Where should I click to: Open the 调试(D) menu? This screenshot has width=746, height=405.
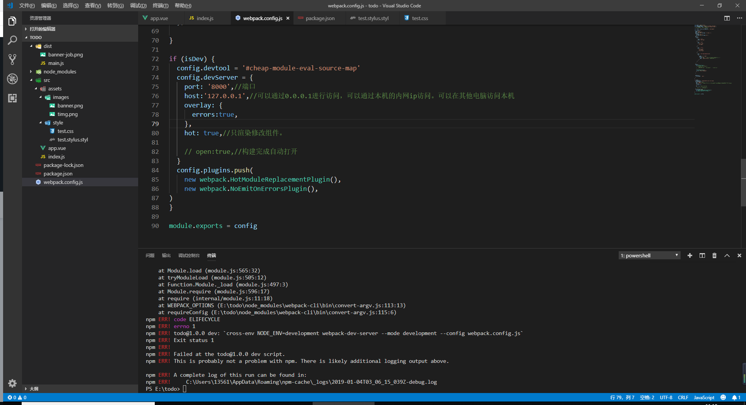click(x=138, y=5)
